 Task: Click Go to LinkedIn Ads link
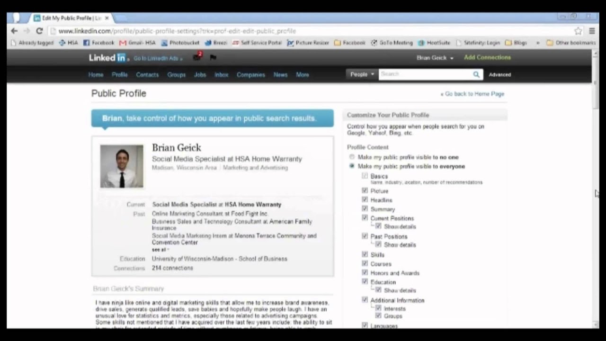tap(157, 59)
